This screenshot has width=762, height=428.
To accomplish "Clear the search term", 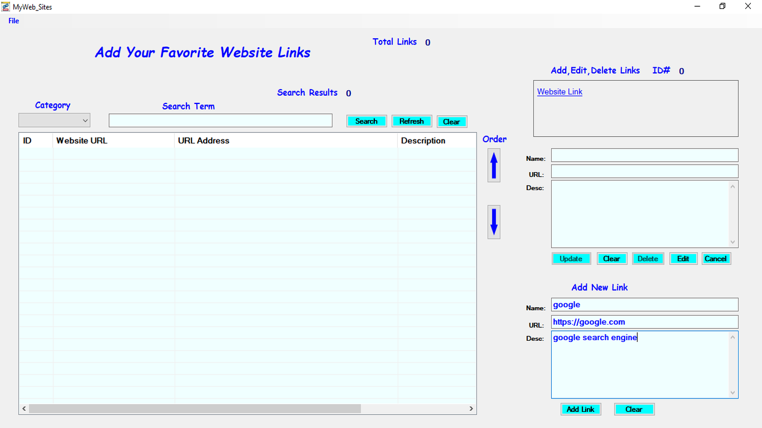I will pos(452,121).
